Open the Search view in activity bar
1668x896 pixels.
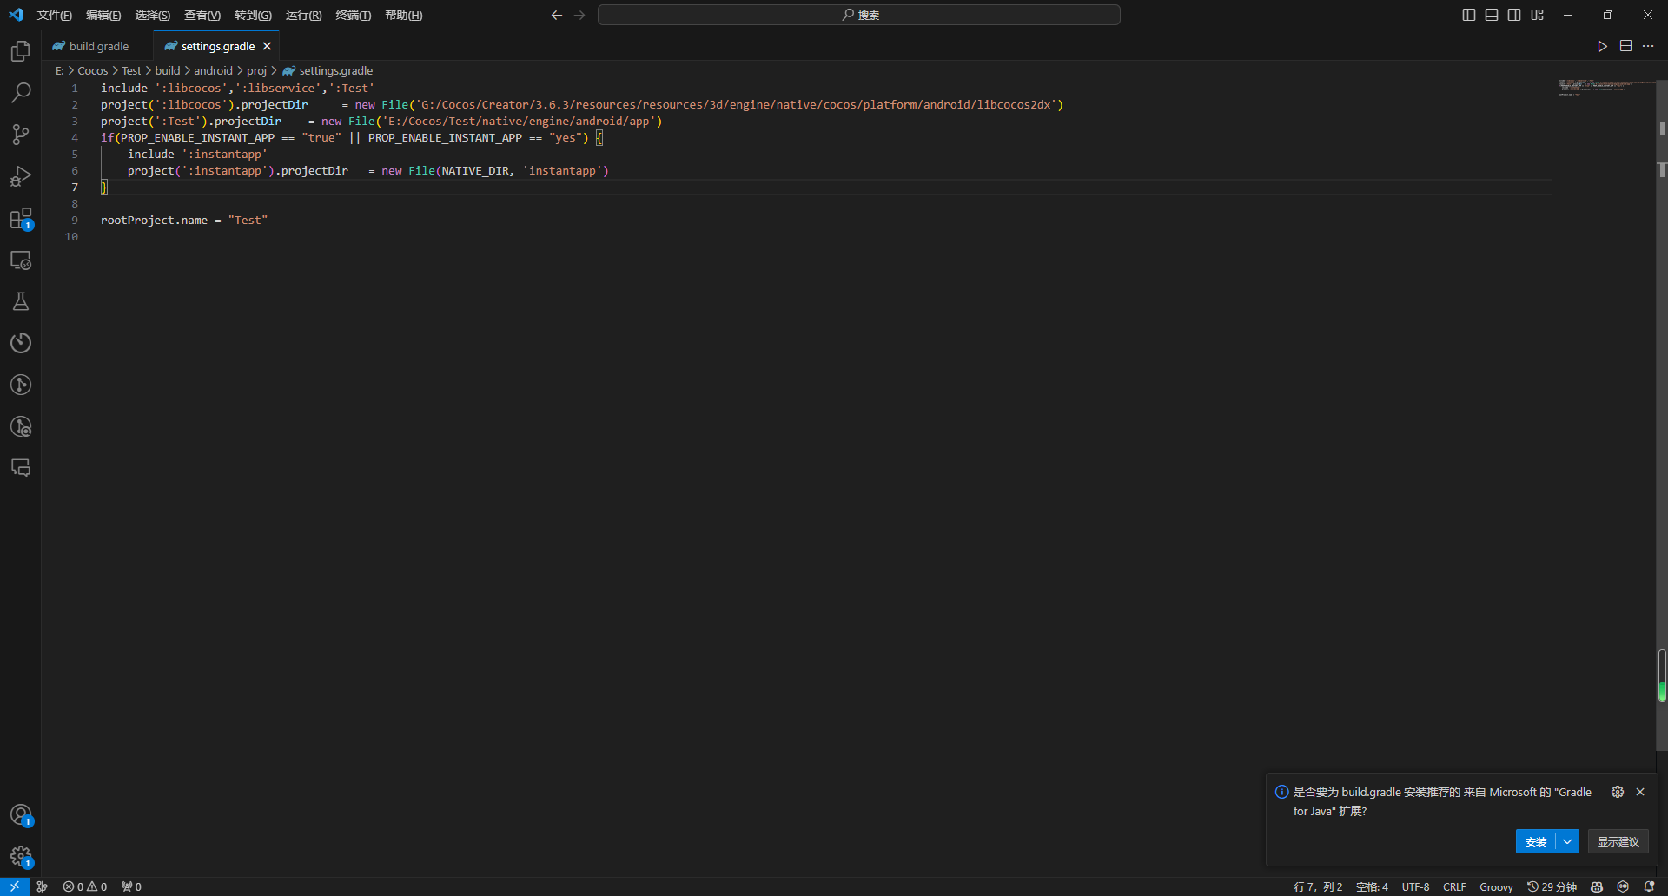click(x=21, y=93)
